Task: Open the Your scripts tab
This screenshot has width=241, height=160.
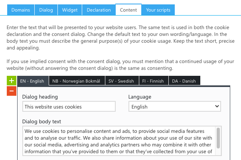Action: [158, 10]
